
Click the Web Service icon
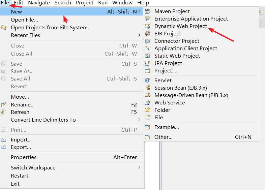coord(147,102)
